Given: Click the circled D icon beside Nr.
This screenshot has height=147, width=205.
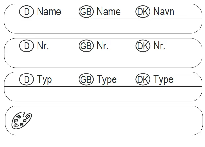Looking at the screenshot, I should [x=27, y=46].
